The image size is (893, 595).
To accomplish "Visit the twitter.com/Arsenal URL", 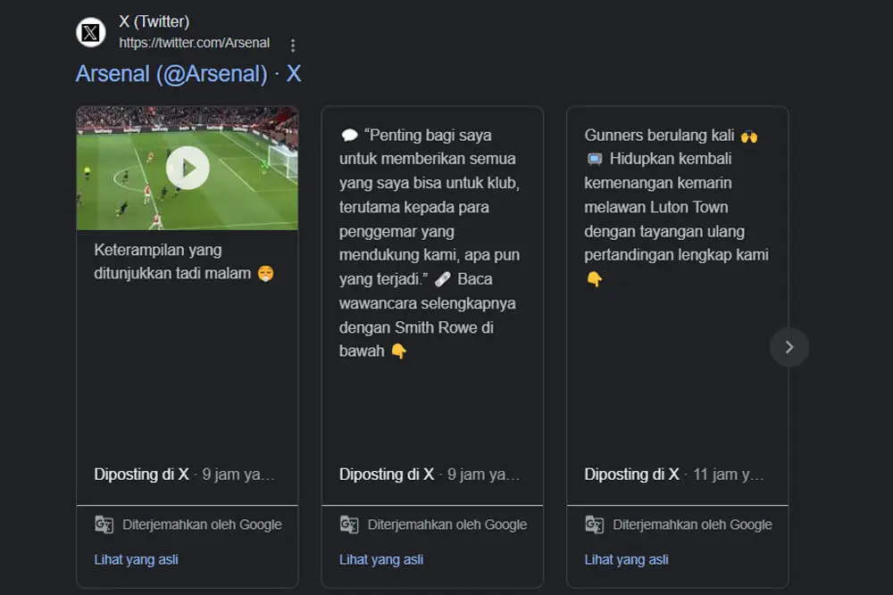I will (x=194, y=42).
